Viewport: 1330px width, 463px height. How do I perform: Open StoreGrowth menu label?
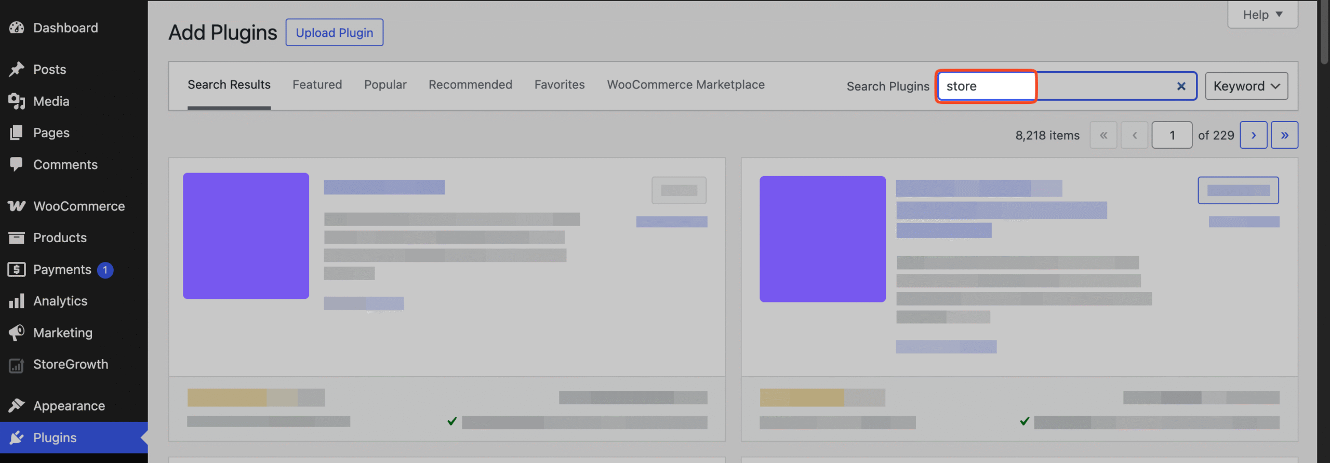[71, 364]
